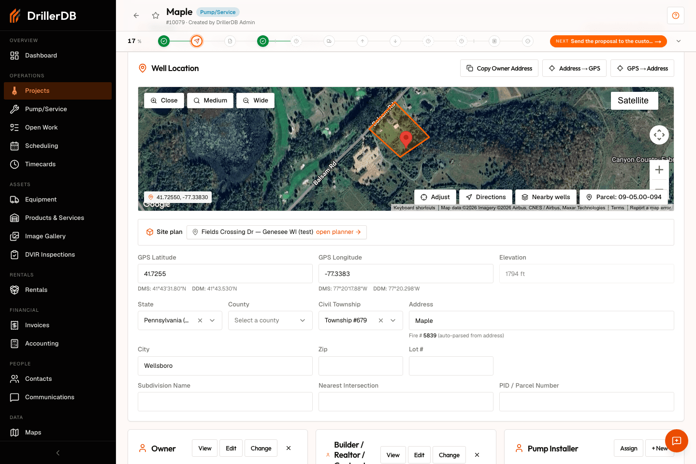
Task: Expand workflow steps chevron near Next button
Action: [679, 41]
